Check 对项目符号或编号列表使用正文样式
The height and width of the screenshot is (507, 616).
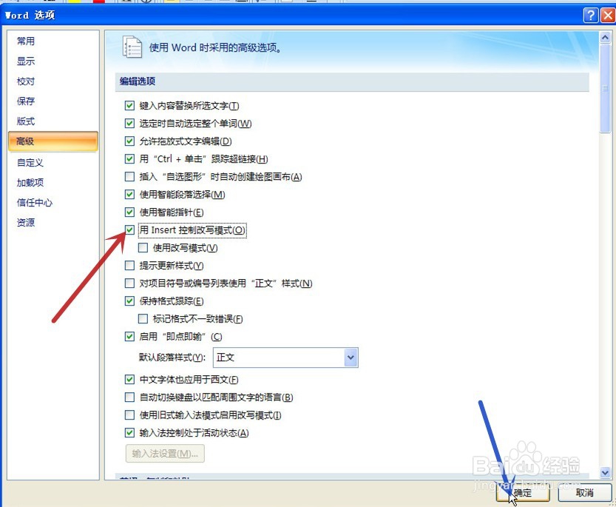[x=129, y=283]
